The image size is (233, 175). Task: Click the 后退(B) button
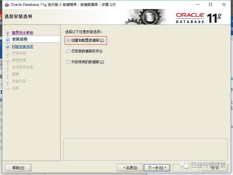pyautogui.click(x=130, y=168)
